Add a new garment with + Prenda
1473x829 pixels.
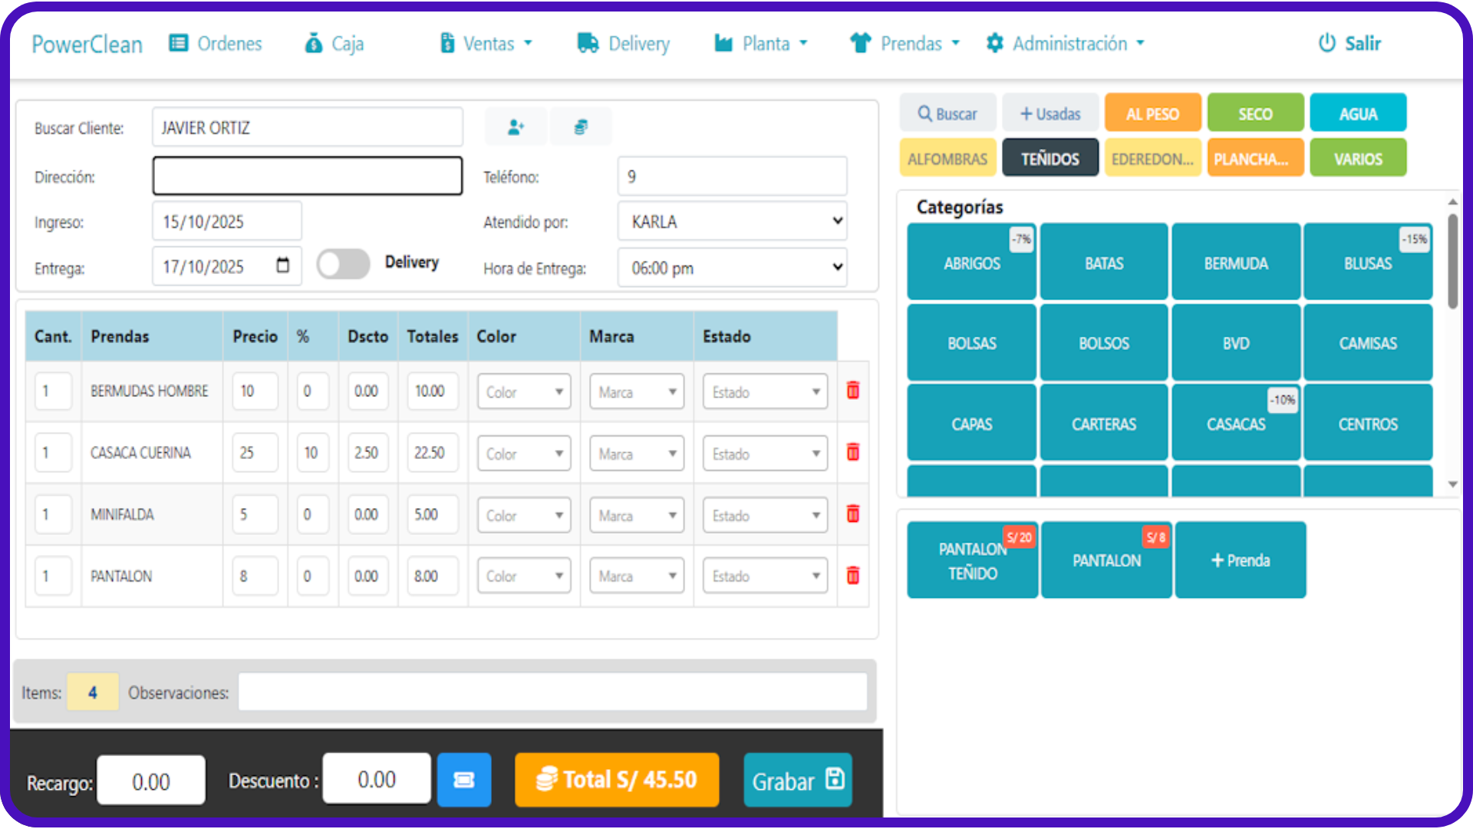pos(1240,560)
